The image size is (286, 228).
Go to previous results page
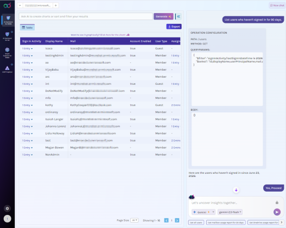167,220
